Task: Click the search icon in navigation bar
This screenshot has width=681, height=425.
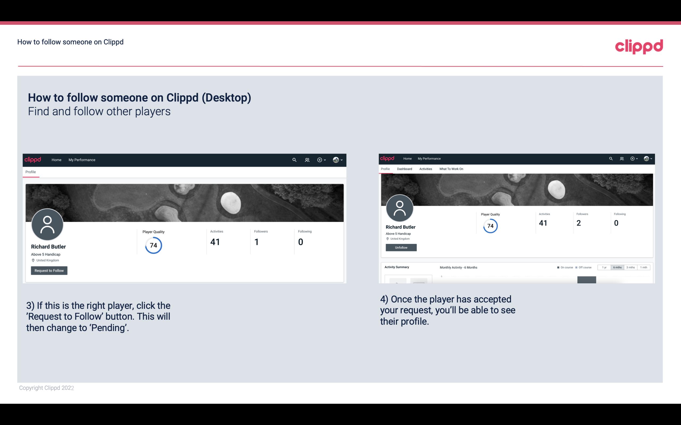Action: [x=294, y=160]
